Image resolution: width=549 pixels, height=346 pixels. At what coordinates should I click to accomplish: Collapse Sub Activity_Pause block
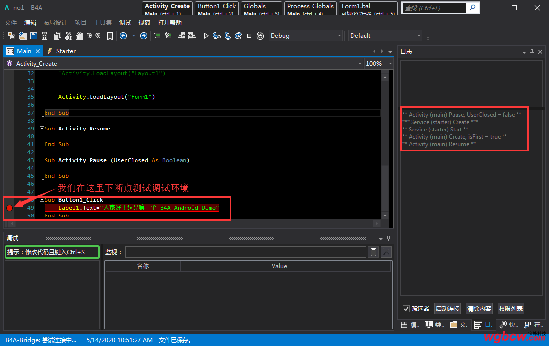click(42, 160)
